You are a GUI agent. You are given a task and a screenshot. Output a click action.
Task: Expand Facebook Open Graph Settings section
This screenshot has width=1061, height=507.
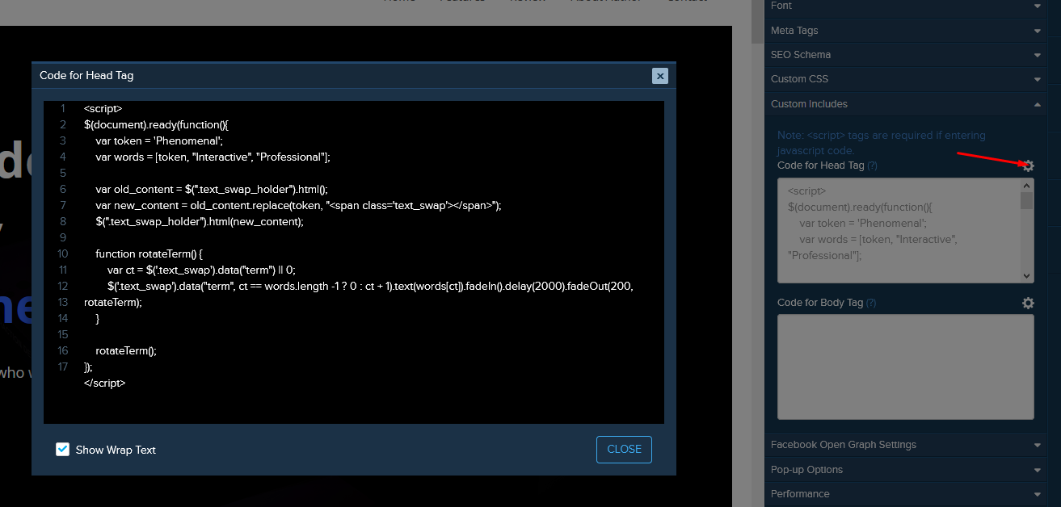[x=906, y=445]
